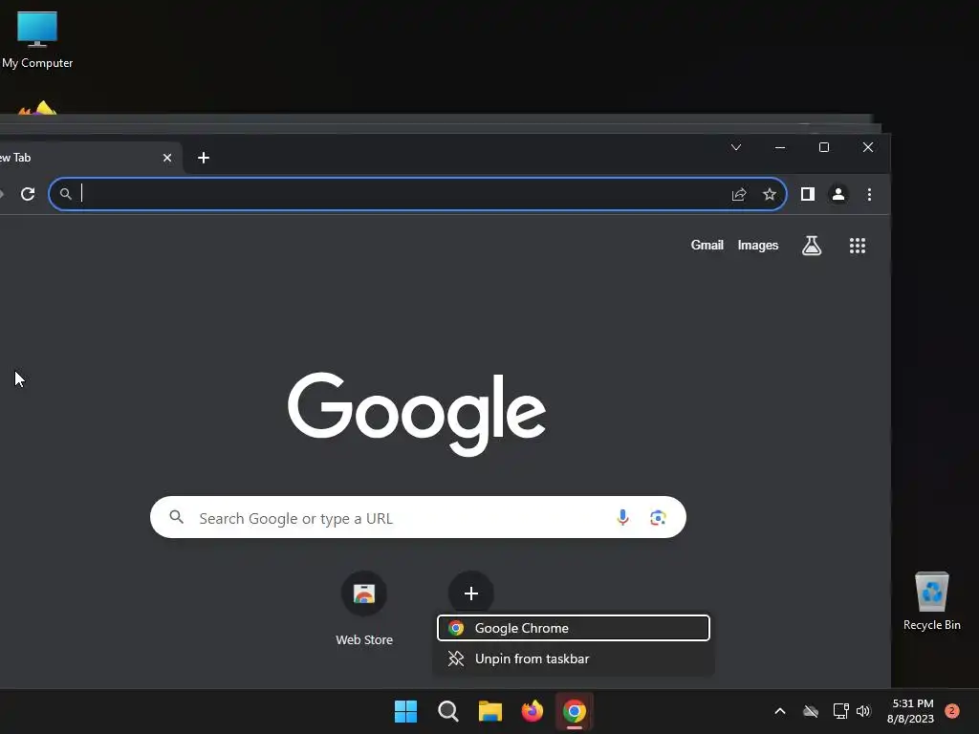
Task: Toggle the Chrome side panel
Action: coord(807,195)
